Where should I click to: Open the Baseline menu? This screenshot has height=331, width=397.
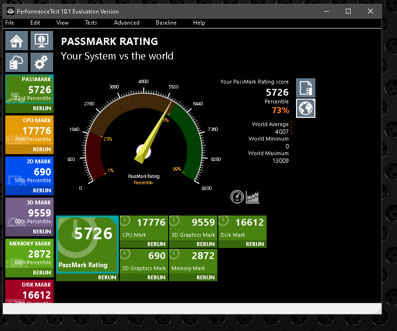[x=166, y=23]
